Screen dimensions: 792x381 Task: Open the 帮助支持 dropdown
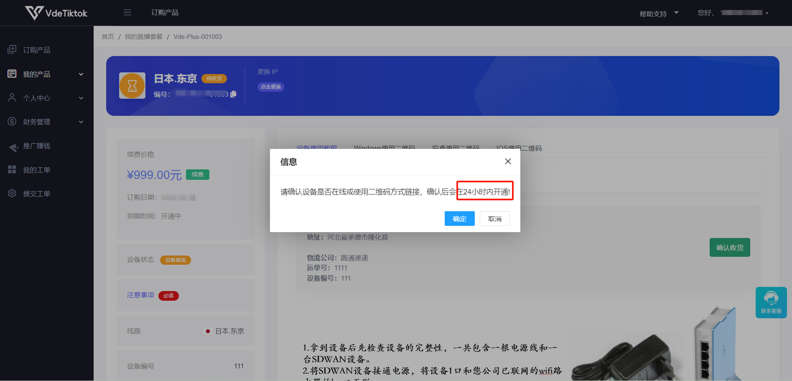pos(658,14)
